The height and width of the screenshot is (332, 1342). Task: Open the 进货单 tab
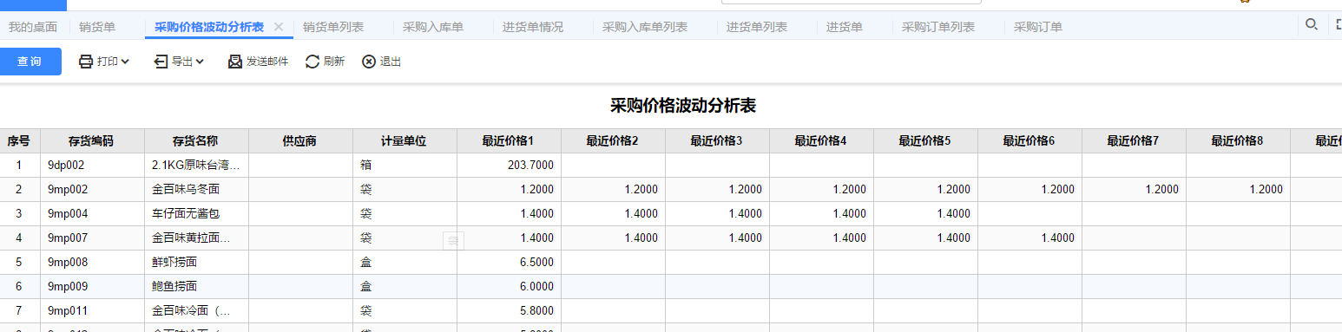coord(845,27)
